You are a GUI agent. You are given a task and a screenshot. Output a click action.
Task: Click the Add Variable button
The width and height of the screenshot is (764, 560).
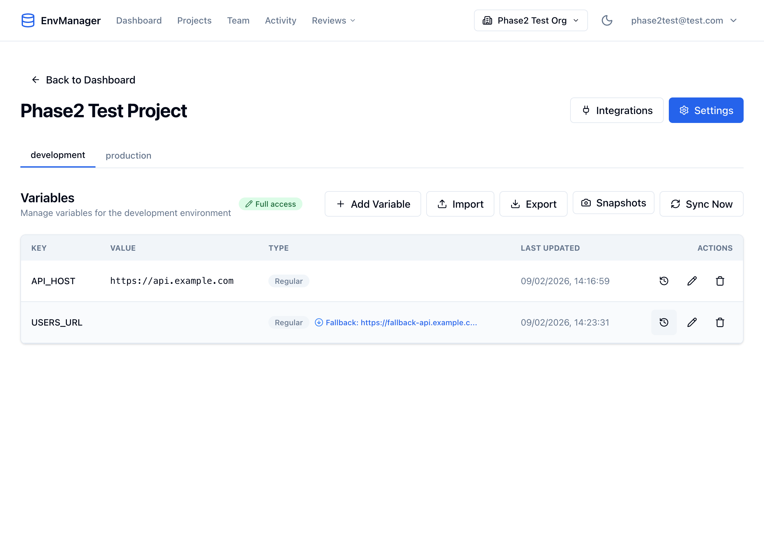373,204
